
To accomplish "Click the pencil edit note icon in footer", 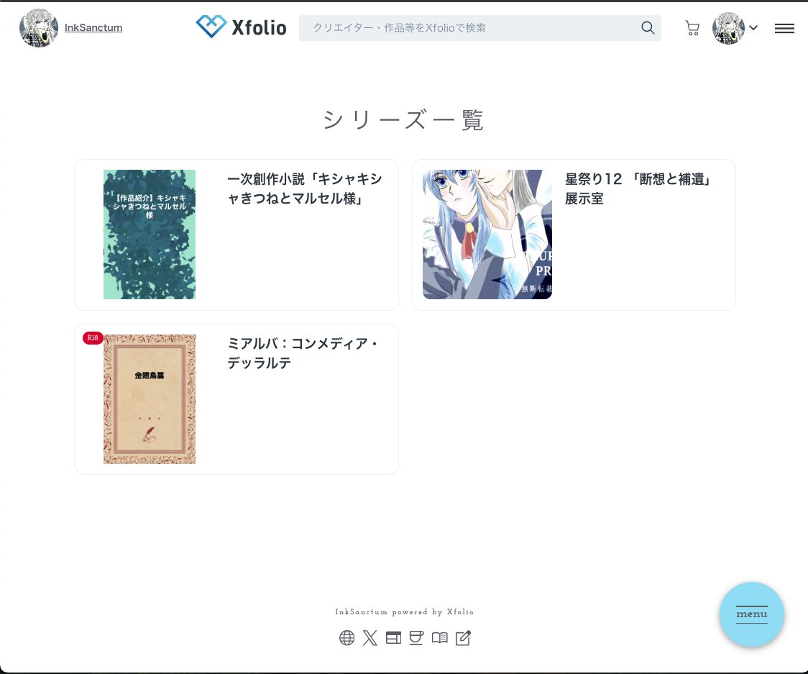I will [x=464, y=638].
